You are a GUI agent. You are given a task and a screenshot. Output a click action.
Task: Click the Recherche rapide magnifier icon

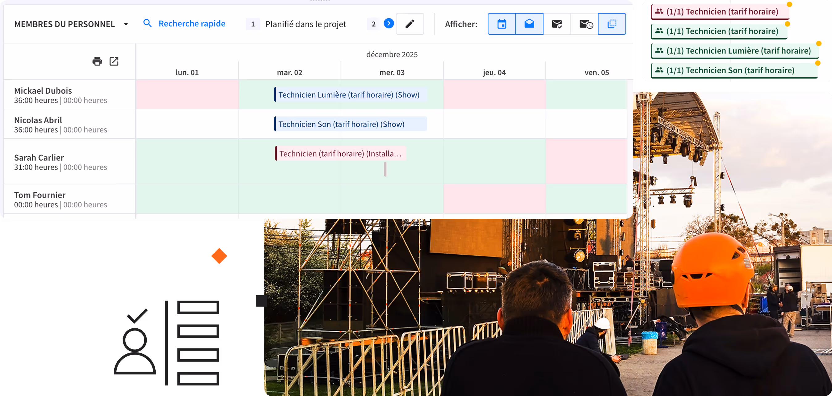click(147, 23)
